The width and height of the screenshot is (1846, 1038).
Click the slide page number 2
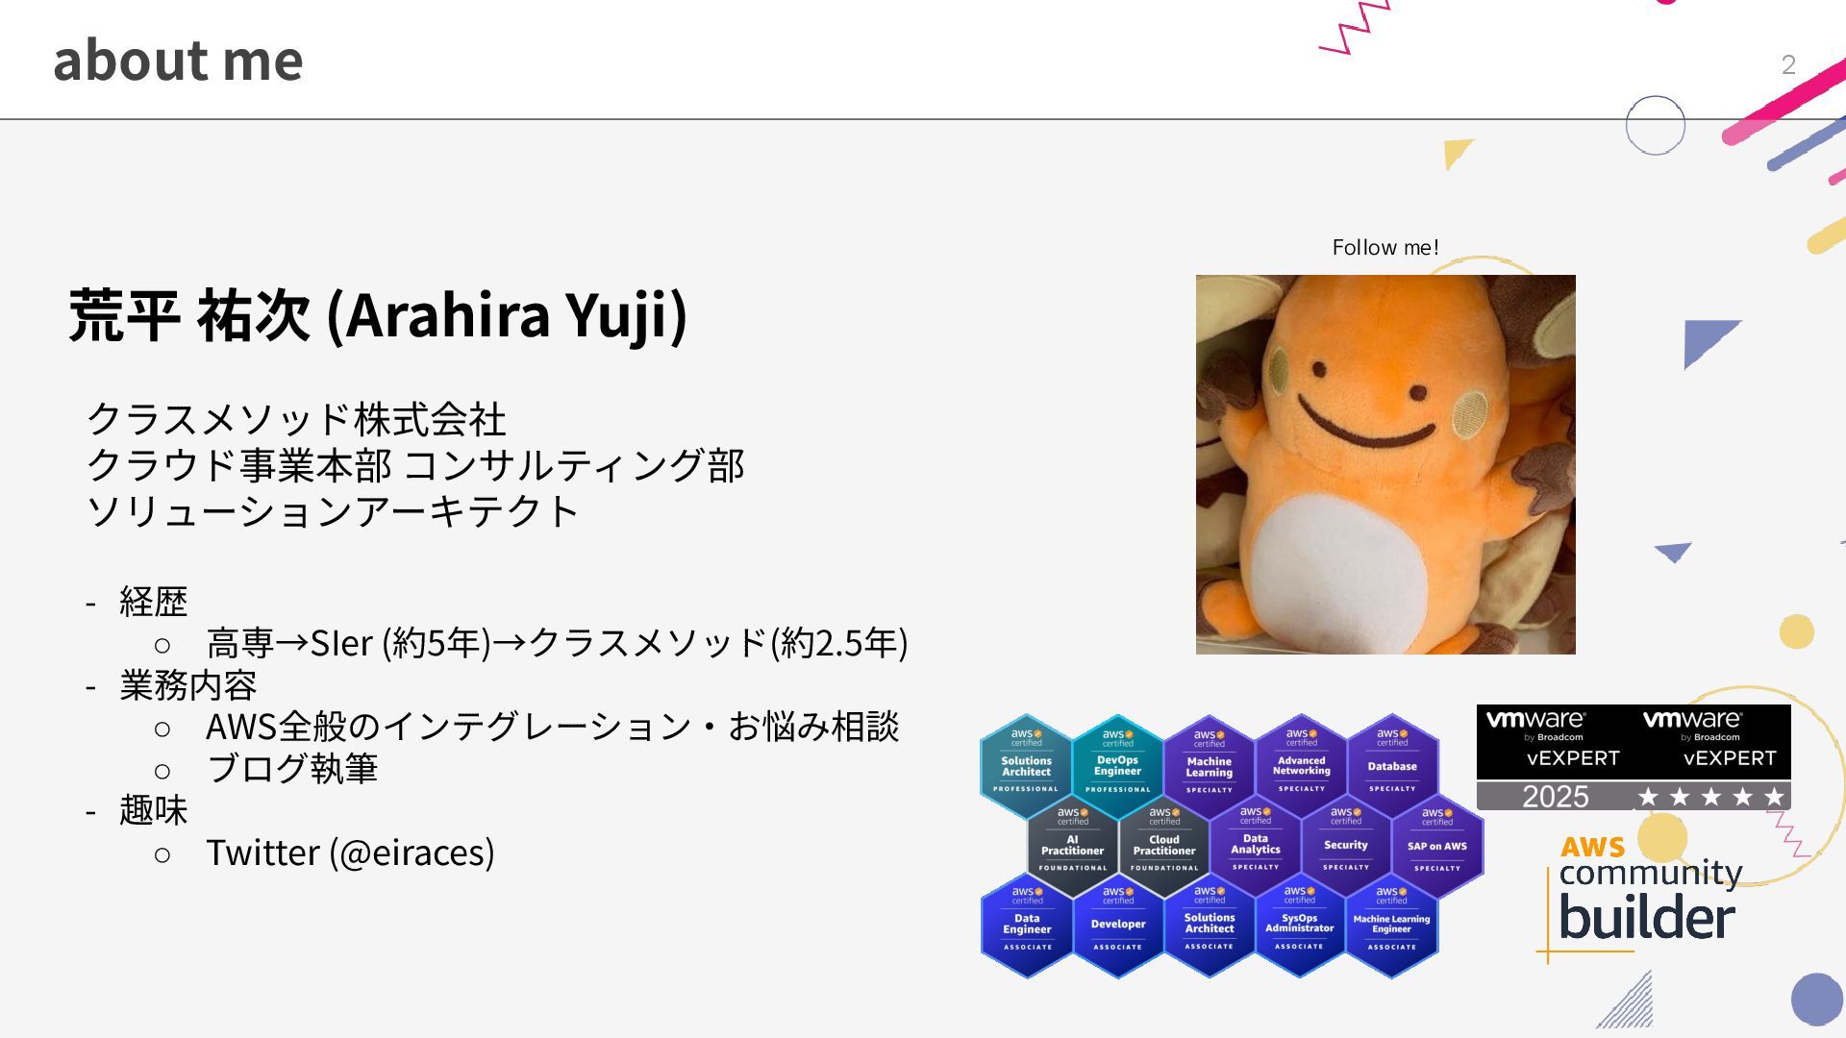tap(1788, 64)
